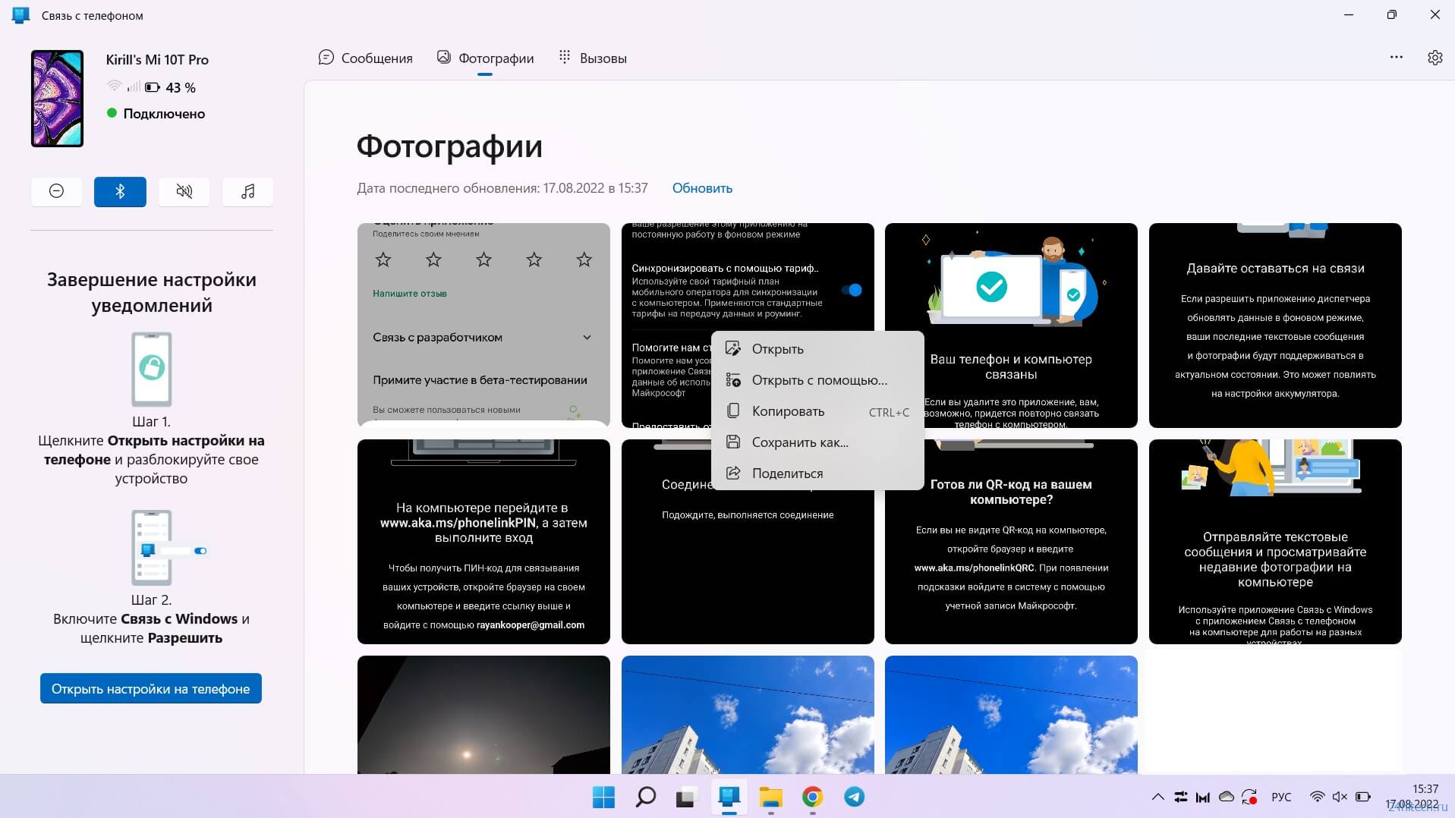Open the Сообщения tab
This screenshot has width=1455, height=818.
(366, 58)
